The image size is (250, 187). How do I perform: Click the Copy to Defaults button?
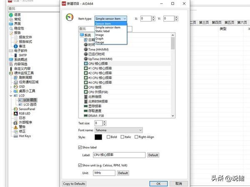74,184
